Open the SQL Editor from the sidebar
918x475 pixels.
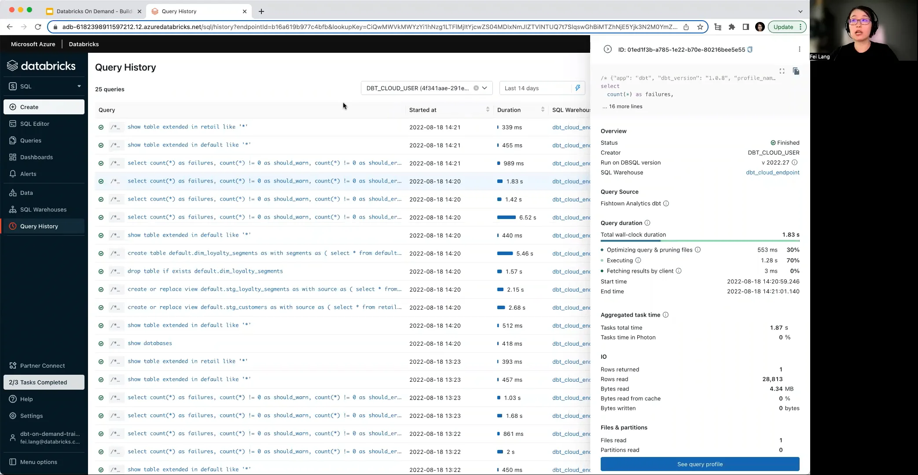tap(35, 124)
